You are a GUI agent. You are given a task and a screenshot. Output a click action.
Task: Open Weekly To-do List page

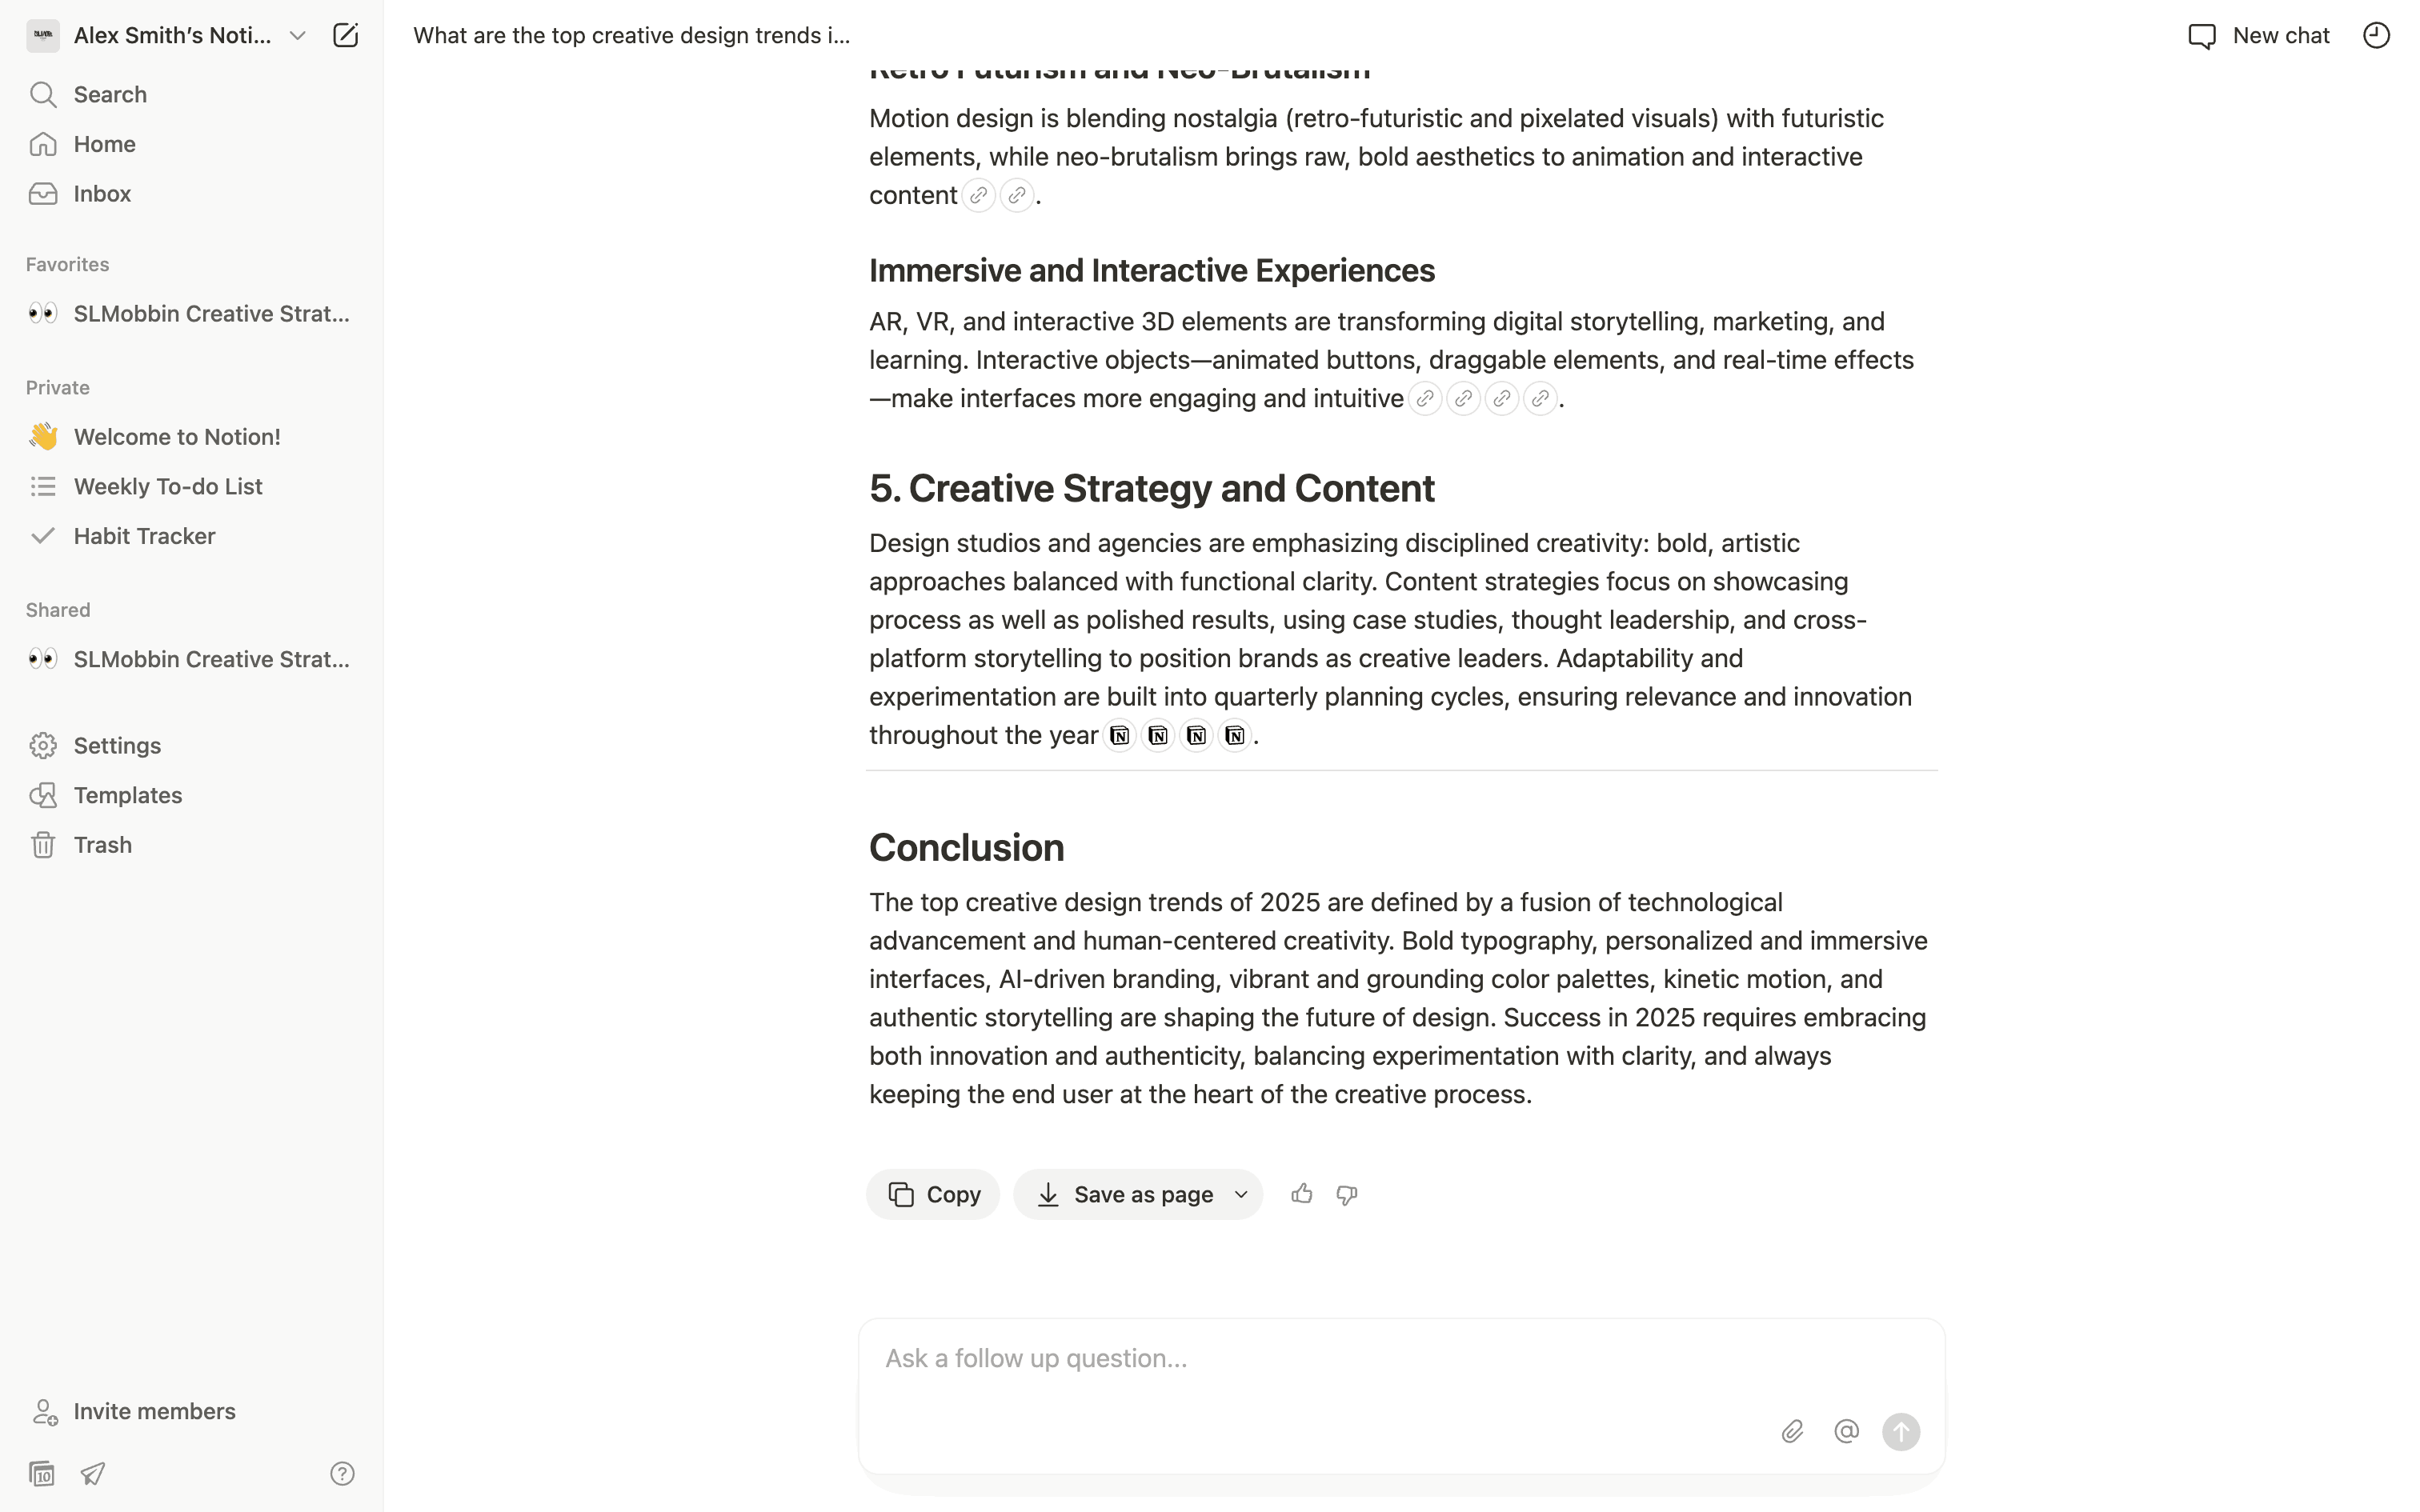pos(168,487)
